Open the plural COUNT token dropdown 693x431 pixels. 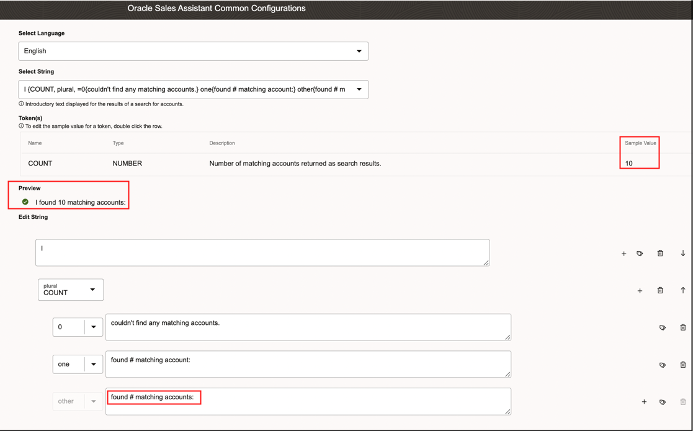coord(71,290)
